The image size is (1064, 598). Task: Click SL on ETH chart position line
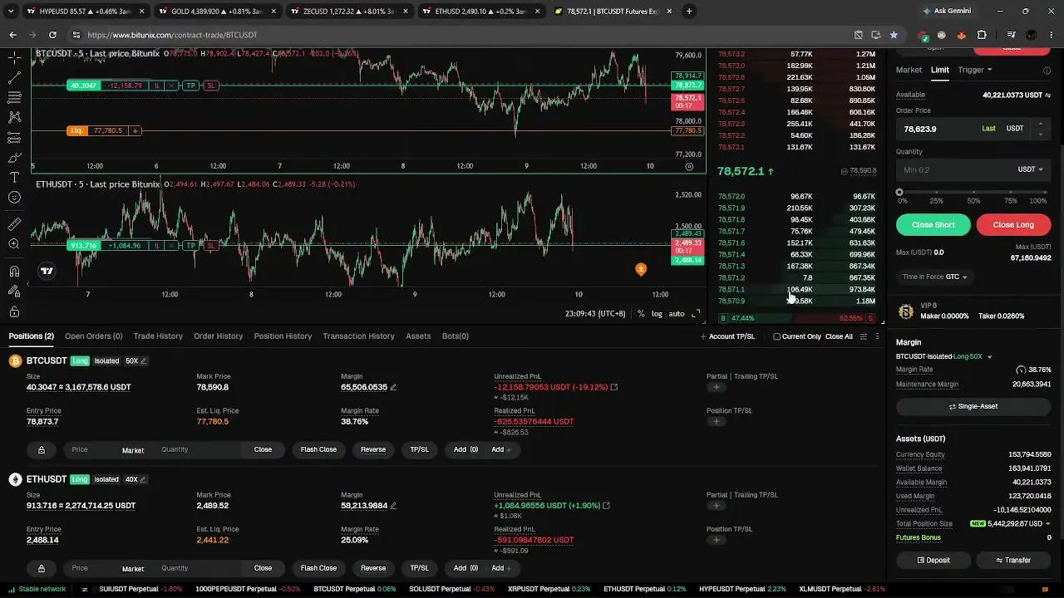(x=211, y=246)
